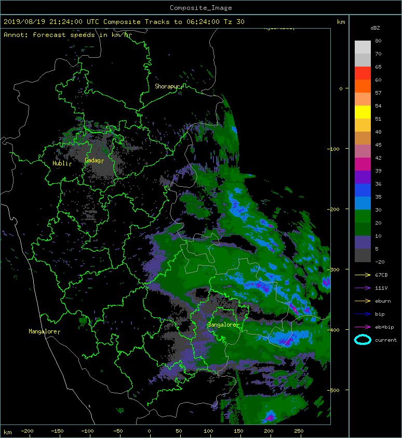Select the violet purple swatch below 39
This screenshot has width=402, height=438.
(x=363, y=177)
